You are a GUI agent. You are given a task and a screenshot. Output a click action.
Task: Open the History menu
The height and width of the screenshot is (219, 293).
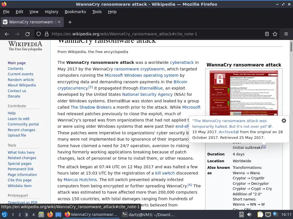52,12
